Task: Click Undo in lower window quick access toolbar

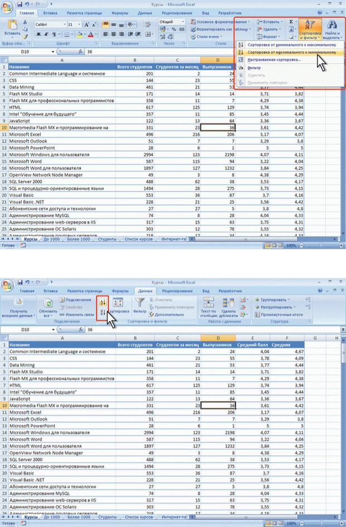Action: [27, 282]
